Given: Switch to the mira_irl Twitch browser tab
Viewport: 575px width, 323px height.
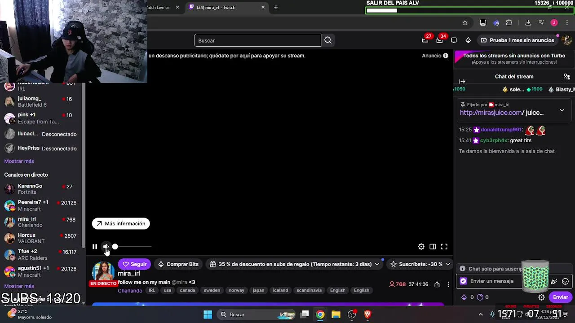Looking at the screenshot, I should pyautogui.click(x=227, y=7).
